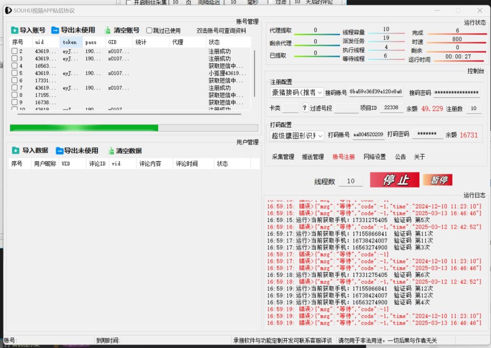Click the 导入账号 import icon
The width and height of the screenshot is (491, 348).
point(15,30)
